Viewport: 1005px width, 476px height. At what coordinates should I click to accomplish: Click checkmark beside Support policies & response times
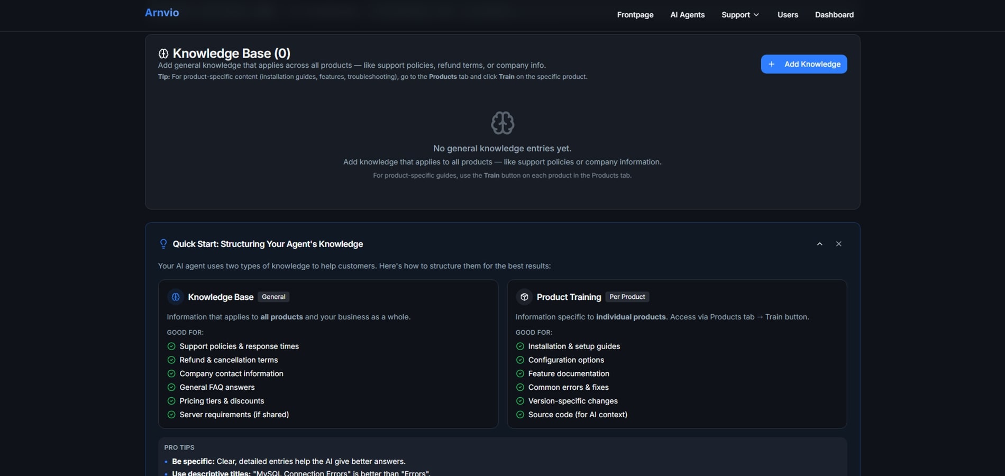171,346
